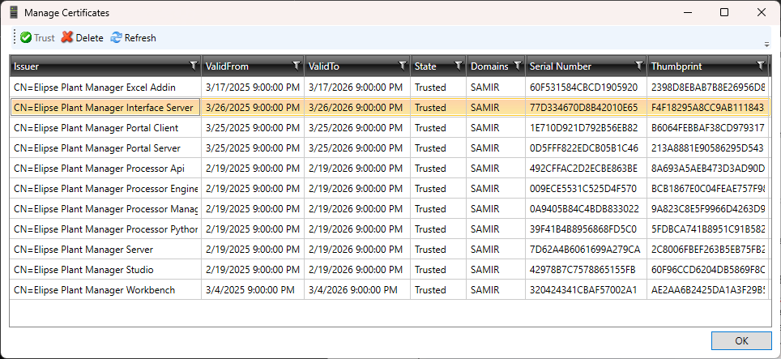This screenshot has width=781, height=359.
Task: Open the ValidFrom column filter icon
Action: (x=297, y=66)
